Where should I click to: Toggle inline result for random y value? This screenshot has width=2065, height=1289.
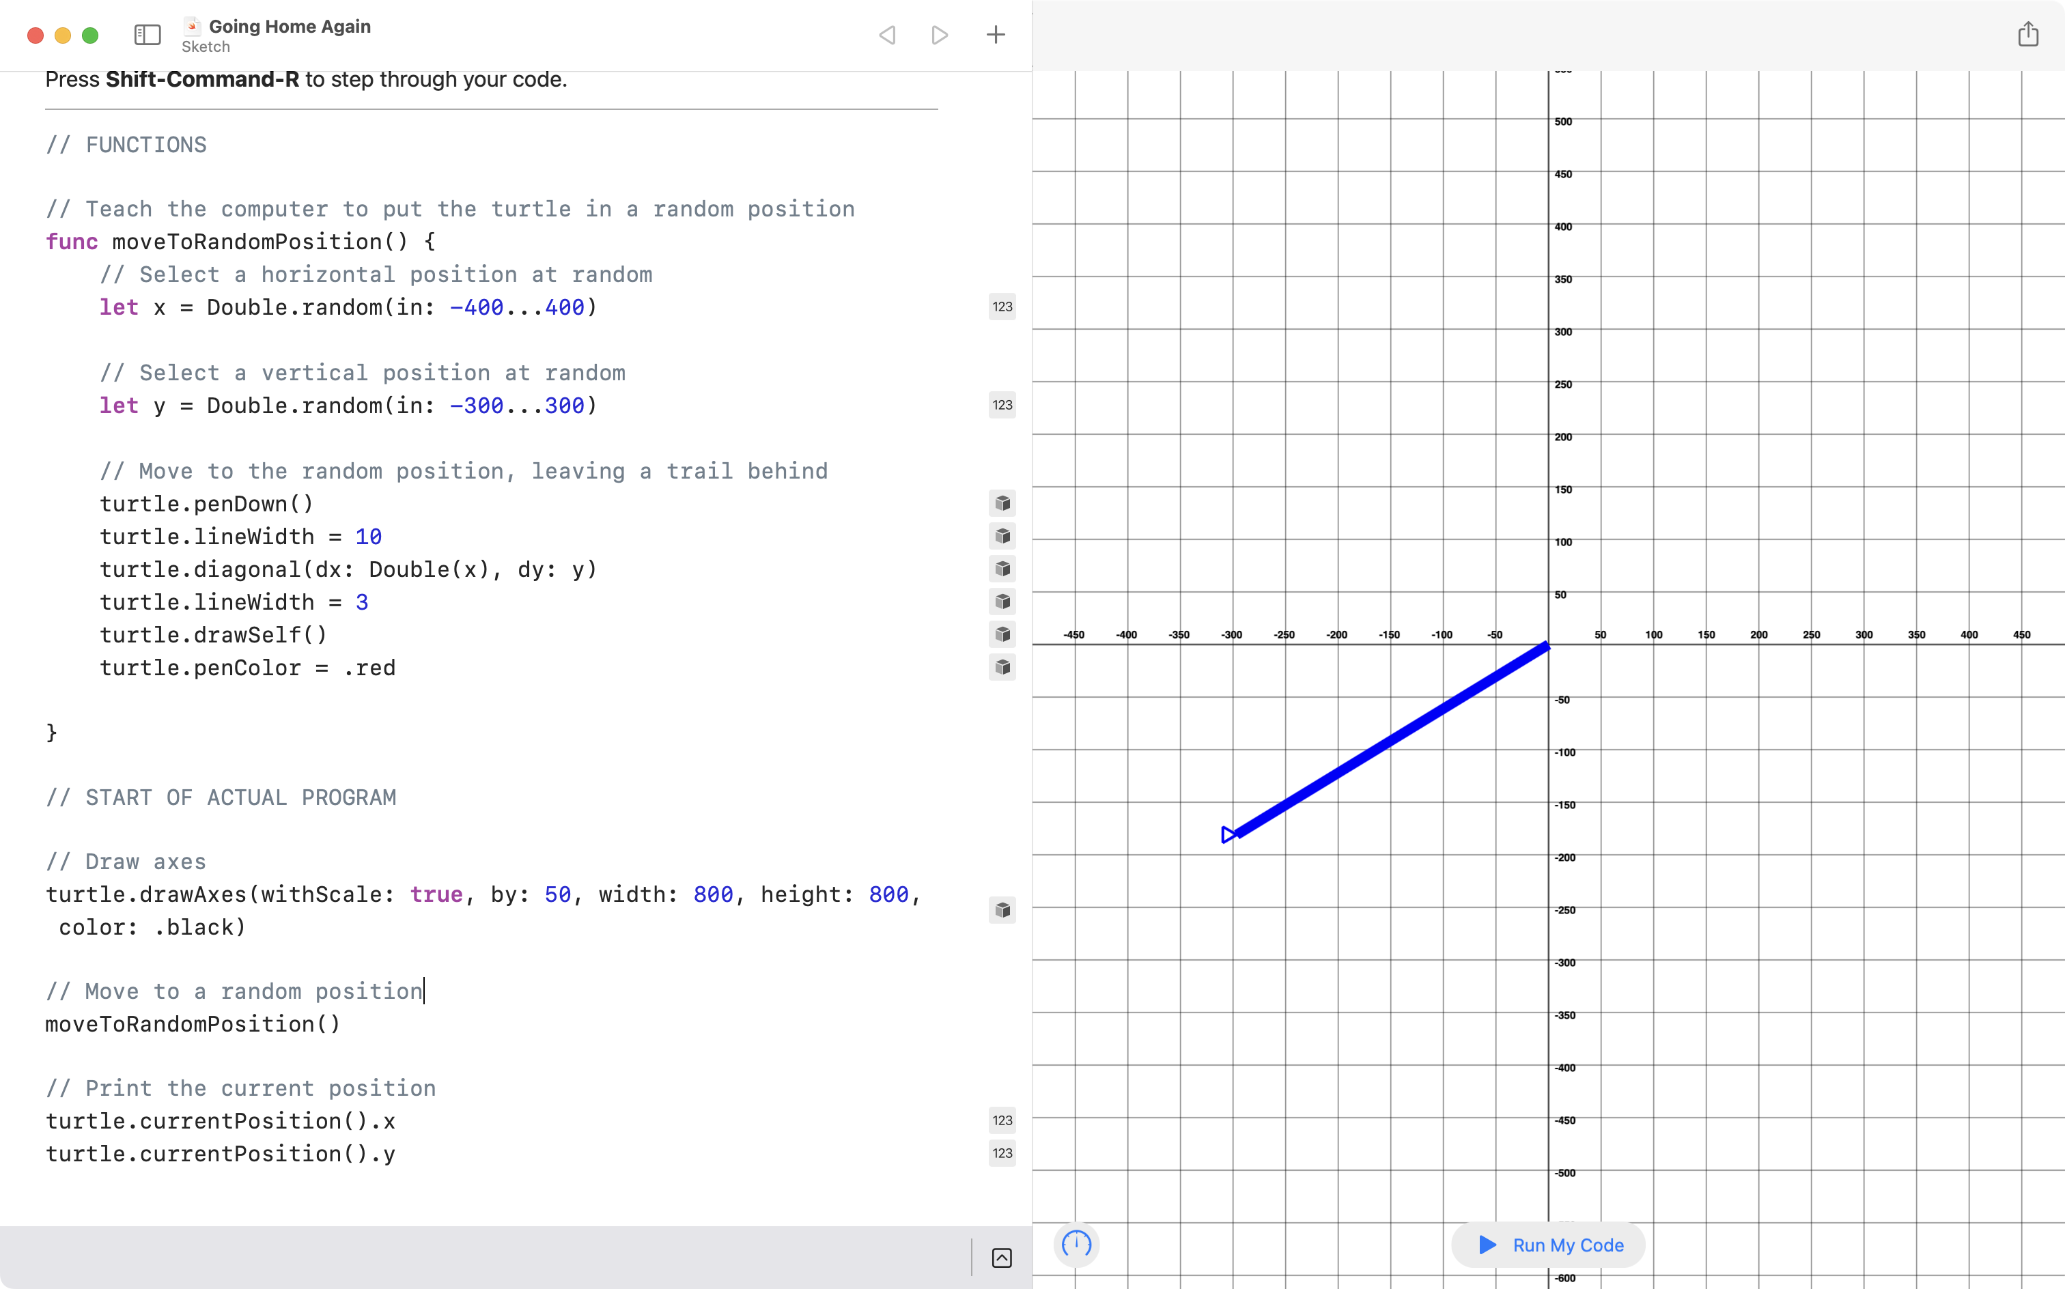click(1002, 405)
